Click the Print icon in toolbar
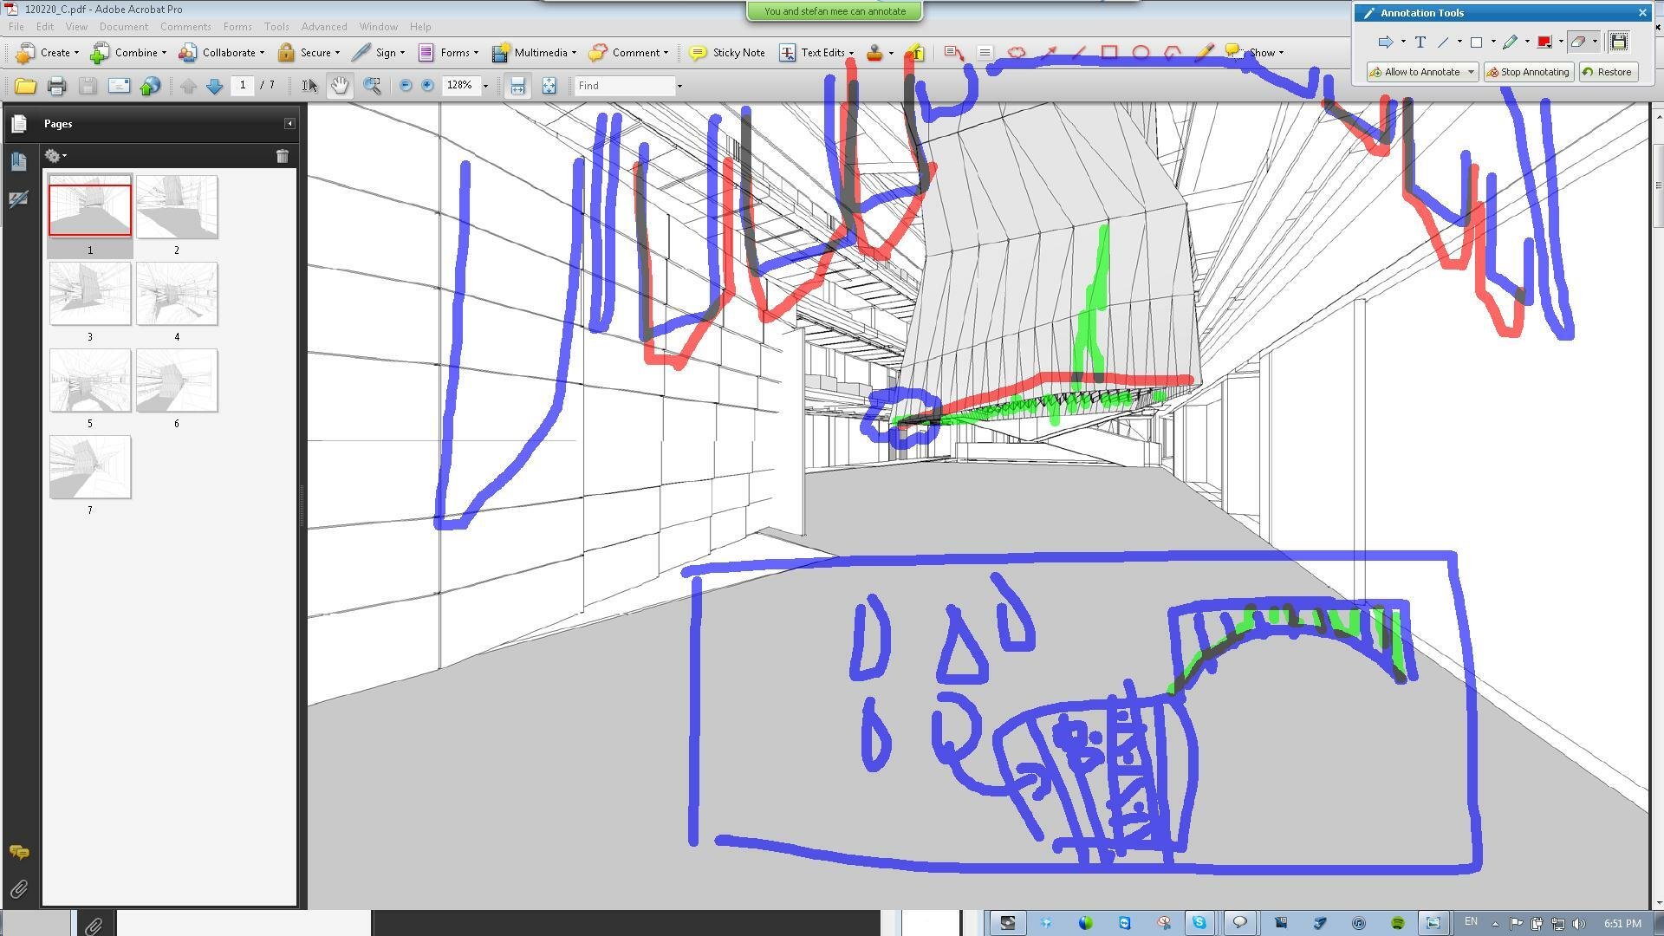1664x936 pixels. click(x=57, y=86)
